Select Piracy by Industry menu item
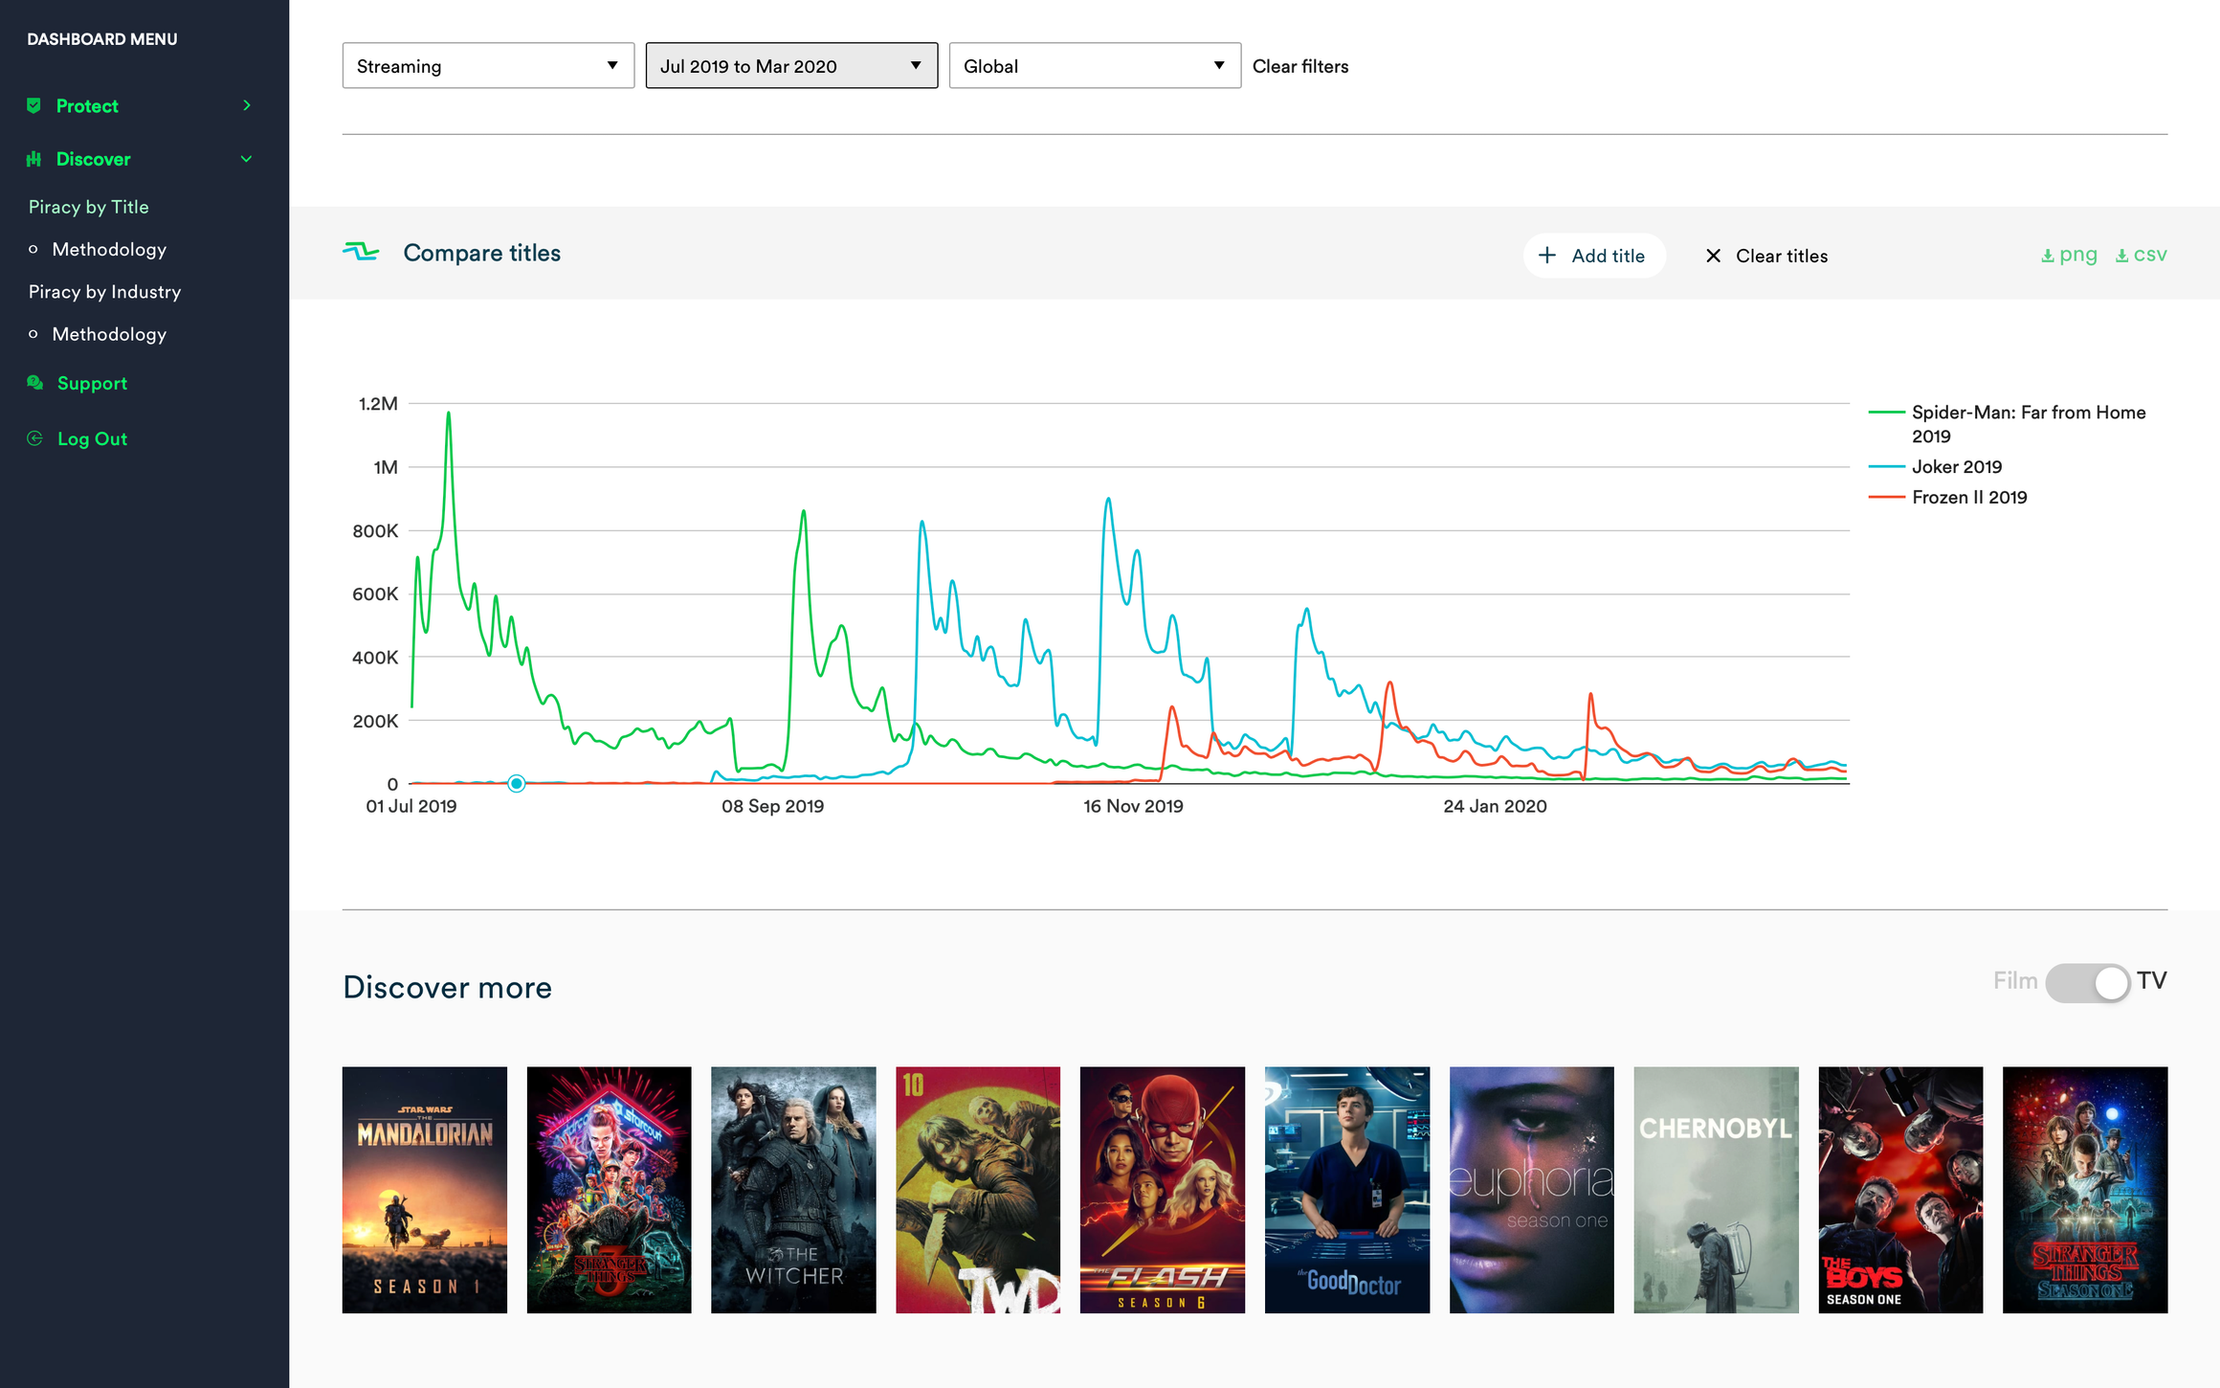This screenshot has width=2220, height=1388. pyautogui.click(x=104, y=291)
